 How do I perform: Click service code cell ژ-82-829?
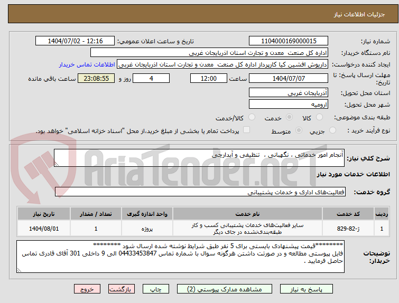coord(348,229)
